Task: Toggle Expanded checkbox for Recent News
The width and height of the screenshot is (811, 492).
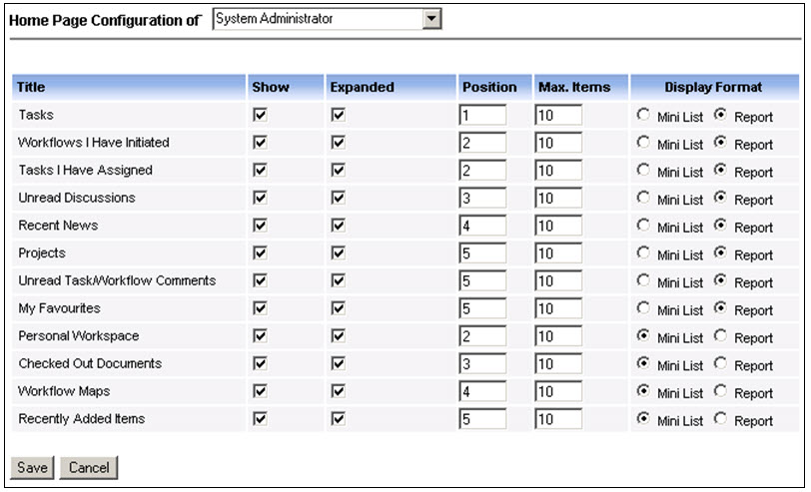Action: click(x=339, y=226)
